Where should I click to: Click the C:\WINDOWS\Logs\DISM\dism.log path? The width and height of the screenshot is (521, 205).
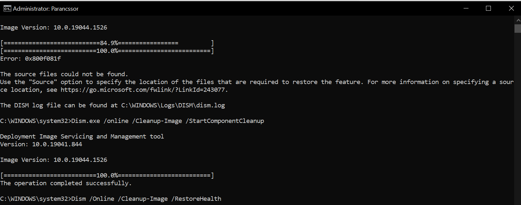[x=173, y=105]
